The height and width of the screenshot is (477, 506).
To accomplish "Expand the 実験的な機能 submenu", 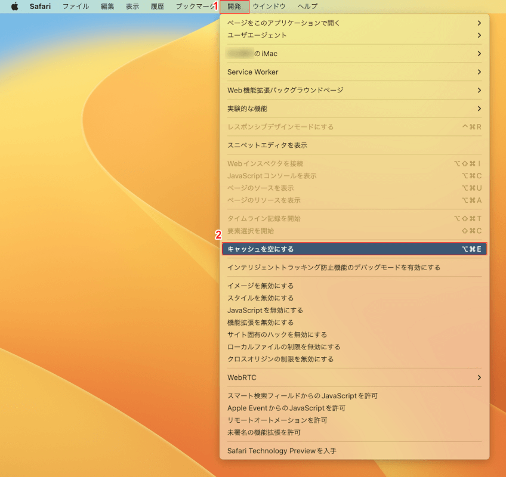I will pyautogui.click(x=354, y=109).
